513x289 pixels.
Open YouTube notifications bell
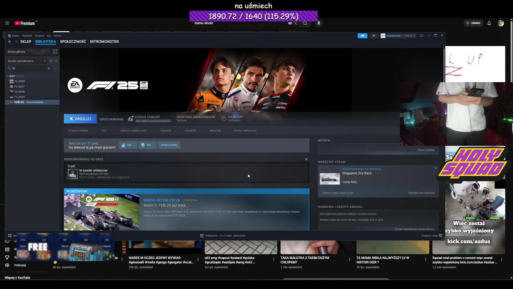pyautogui.click(x=489, y=23)
